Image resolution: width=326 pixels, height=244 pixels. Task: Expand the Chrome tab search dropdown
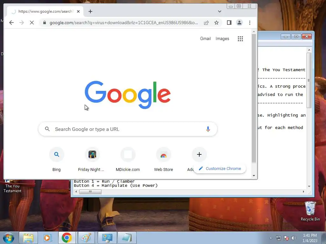point(220,11)
